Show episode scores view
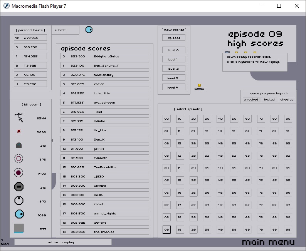This screenshot has width=306, height=251. pos(173,38)
